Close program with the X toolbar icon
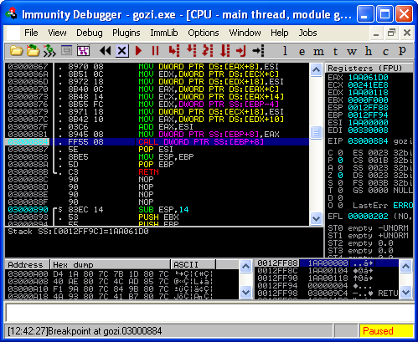Image resolution: width=418 pixels, height=342 pixels. 122,51
